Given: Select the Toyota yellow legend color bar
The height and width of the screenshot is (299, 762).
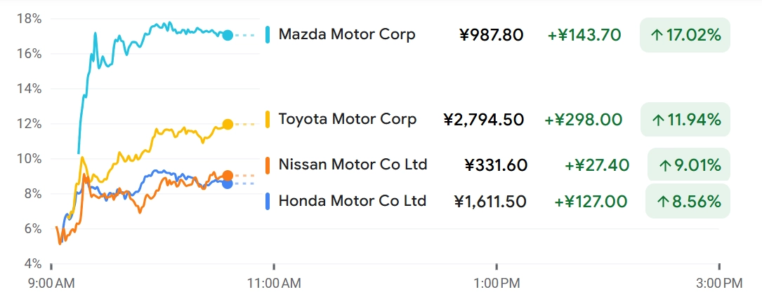Looking at the screenshot, I should click(x=268, y=119).
